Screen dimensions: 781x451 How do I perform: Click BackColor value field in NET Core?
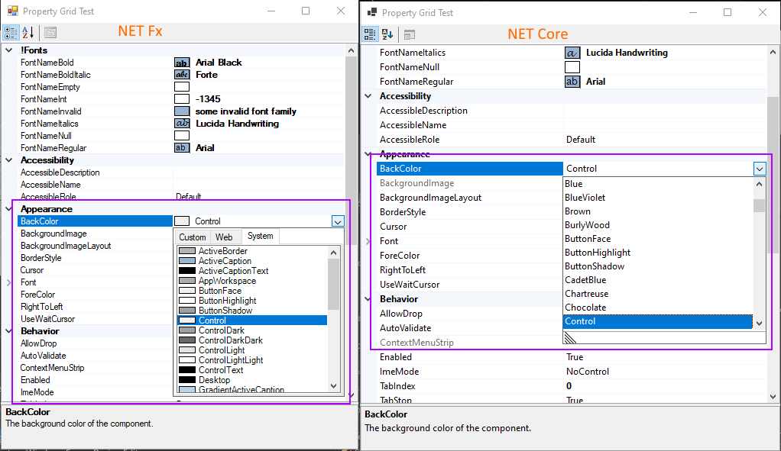657,169
